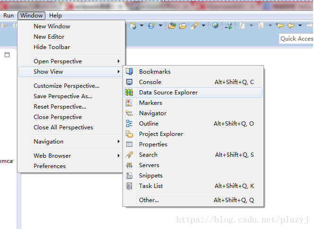Show the Search view

click(193, 155)
